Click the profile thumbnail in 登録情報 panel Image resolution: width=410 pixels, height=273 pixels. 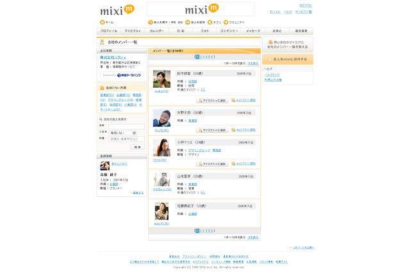pyautogui.click(x=105, y=166)
